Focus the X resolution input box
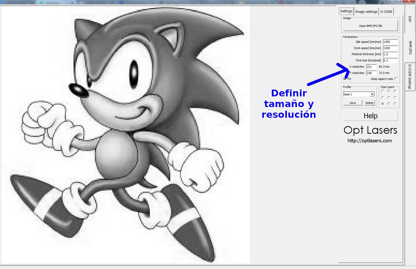 [371, 67]
